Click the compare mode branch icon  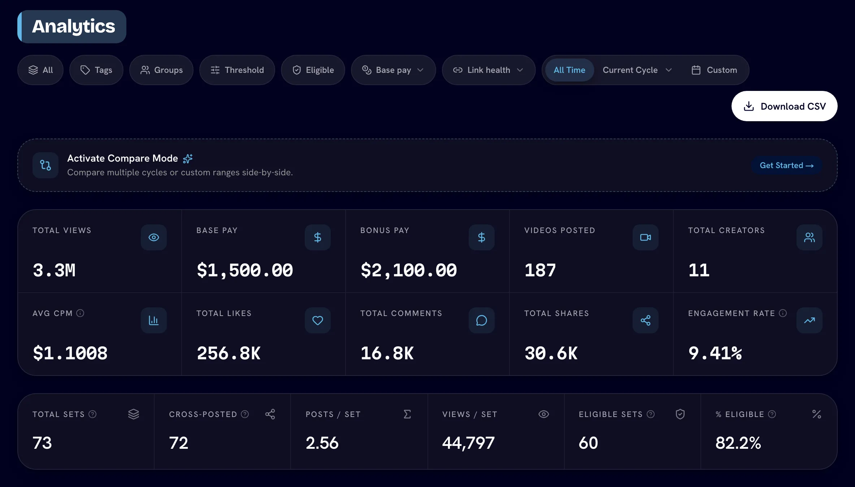click(45, 165)
